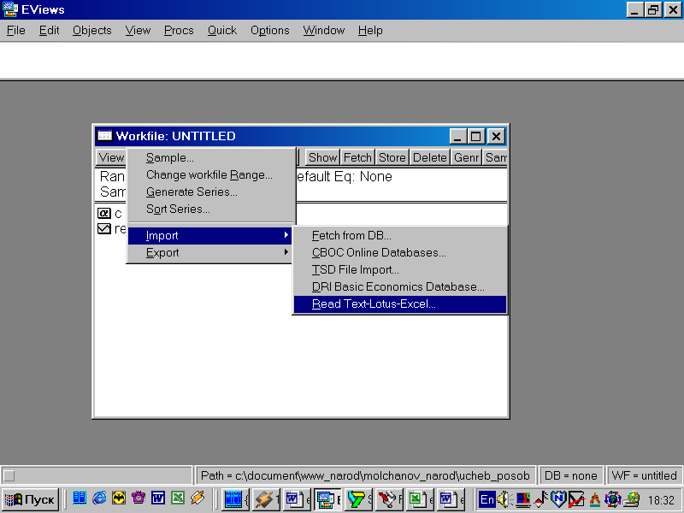Click the Path status bar entry
Image resolution: width=684 pixels, height=513 pixels.
click(x=365, y=475)
